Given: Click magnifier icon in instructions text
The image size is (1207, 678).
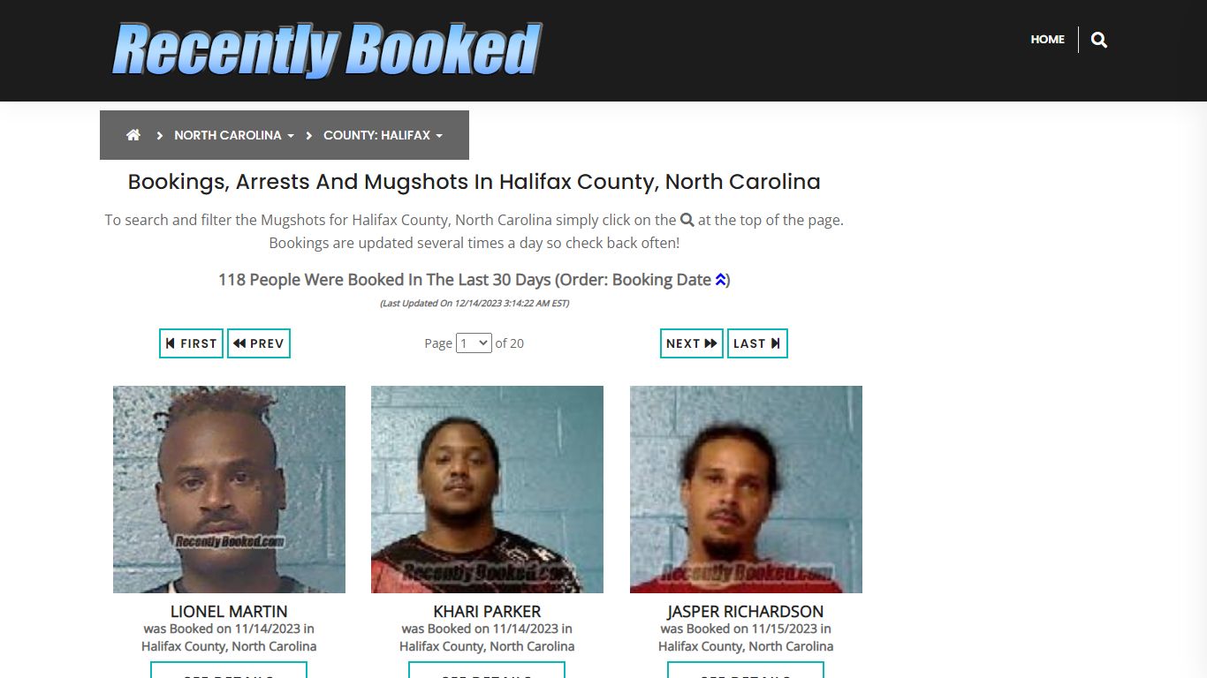Looking at the screenshot, I should [x=687, y=220].
